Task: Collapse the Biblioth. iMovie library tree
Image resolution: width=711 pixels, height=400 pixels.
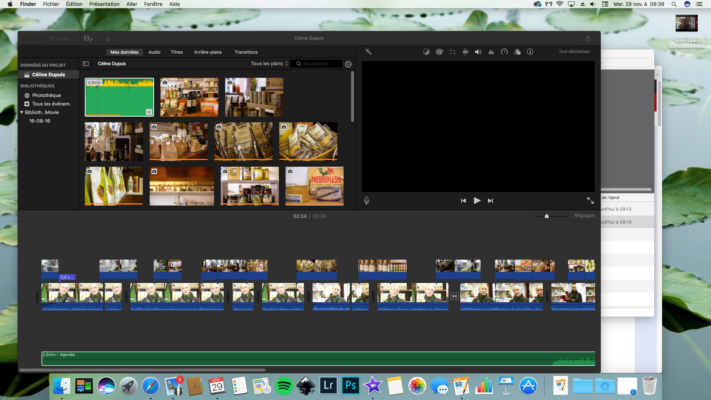Action: point(22,112)
